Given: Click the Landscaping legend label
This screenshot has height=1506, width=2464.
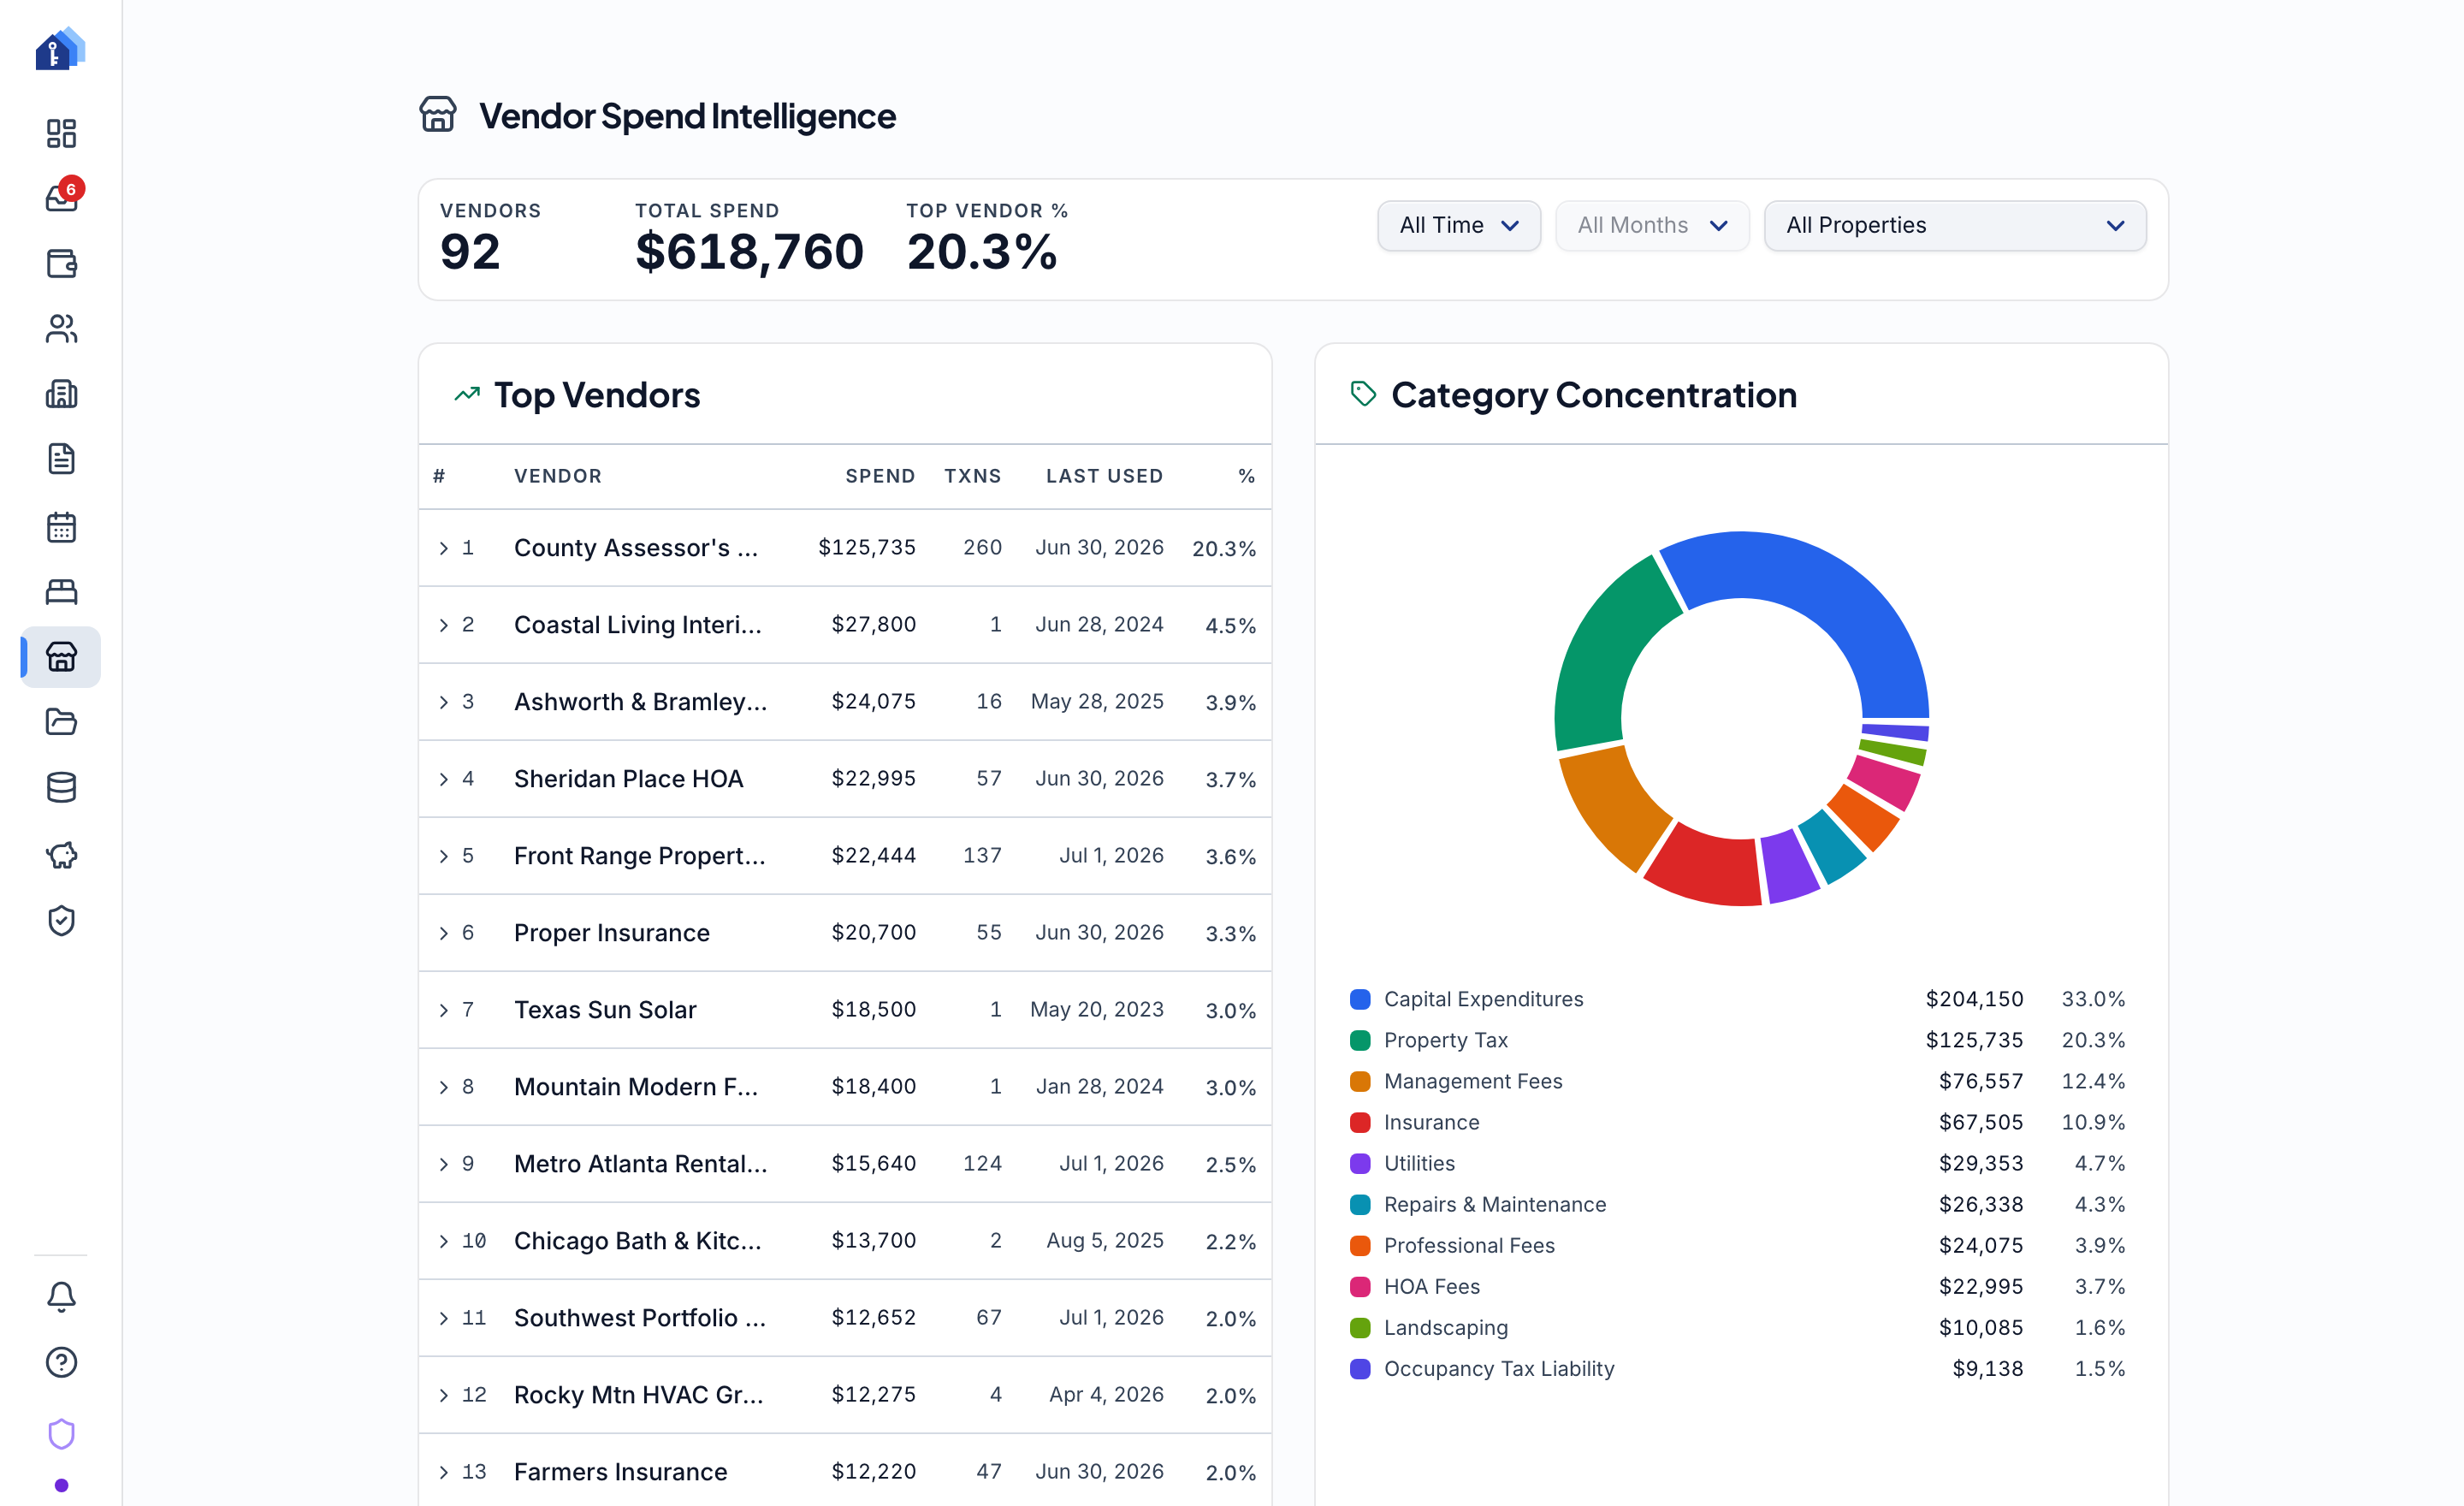Looking at the screenshot, I should pos(1446,1327).
